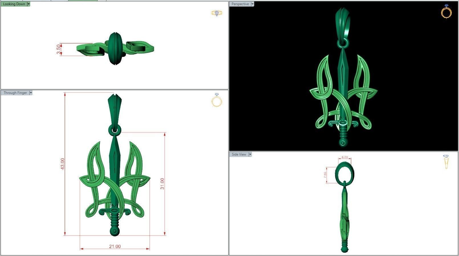Click the ring icon in Through Finger viewport

[217, 100]
